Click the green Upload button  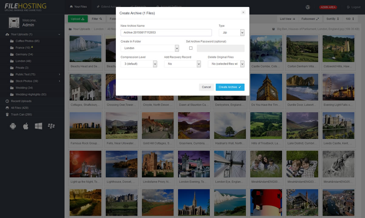point(78,19)
